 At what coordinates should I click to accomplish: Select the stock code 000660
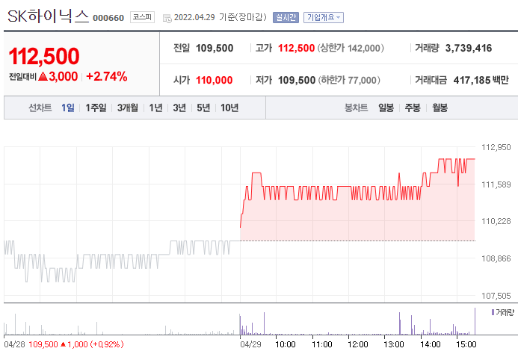click(108, 18)
